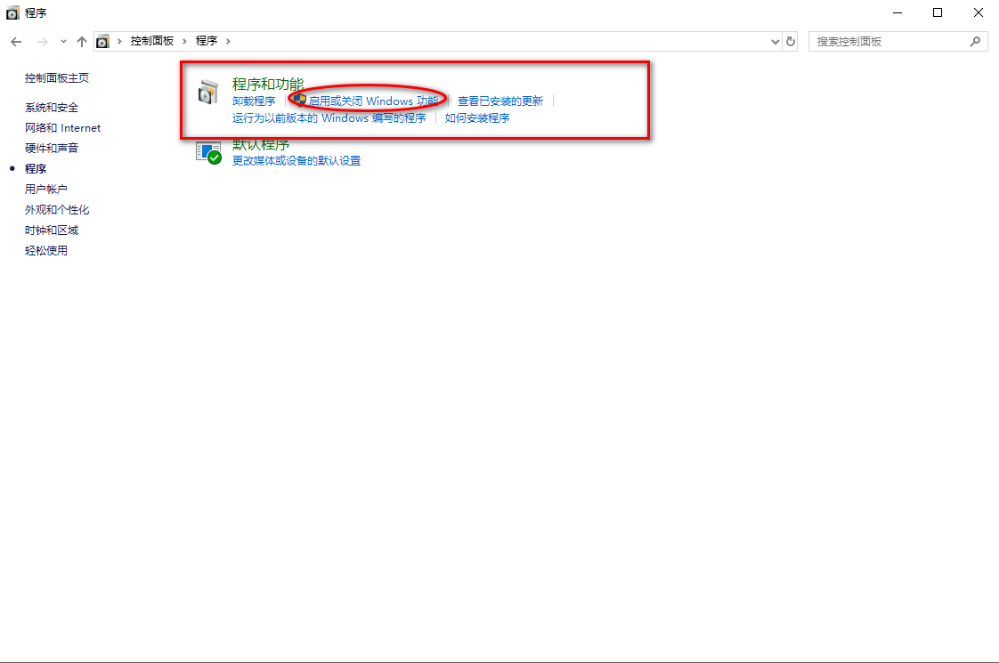This screenshot has width=999, height=663.
Task: Refresh the Control Panel view
Action: pyautogui.click(x=791, y=42)
